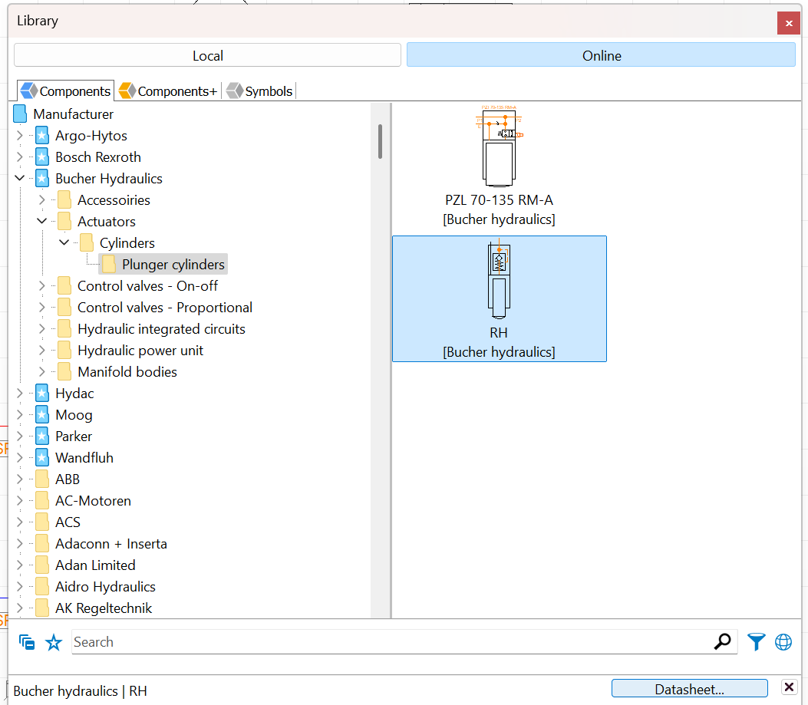808x705 pixels.
Task: Click the Accessoiries folder icon
Action: coord(64,200)
